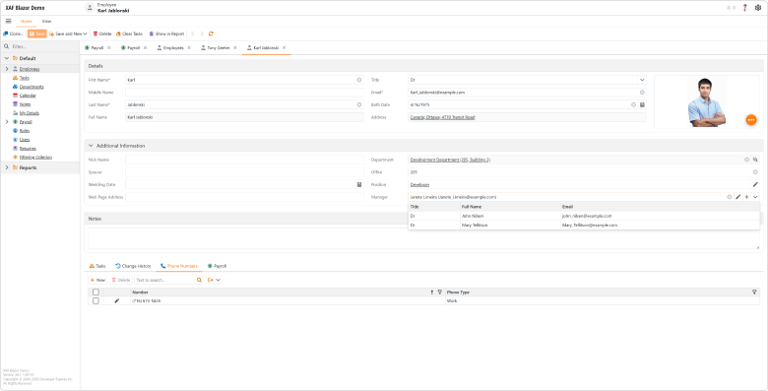
Task: Tick the select-all checkbox in phone grid header
Action: tap(96, 293)
